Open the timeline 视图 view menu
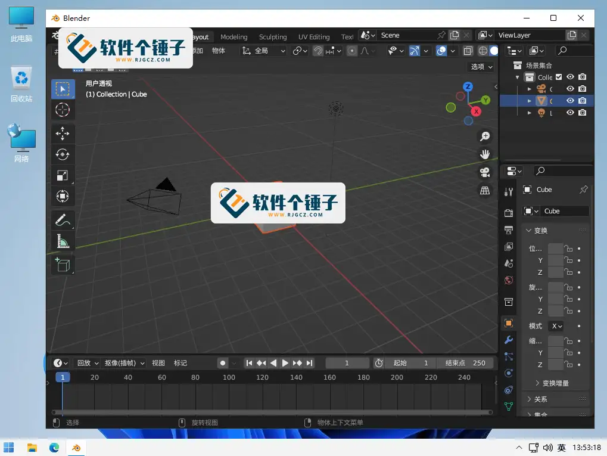The height and width of the screenshot is (456, 607). (x=158, y=363)
